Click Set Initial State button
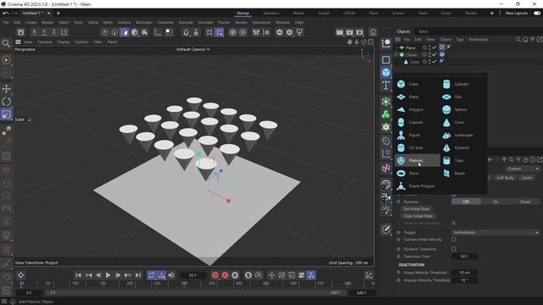 [x=416, y=209]
